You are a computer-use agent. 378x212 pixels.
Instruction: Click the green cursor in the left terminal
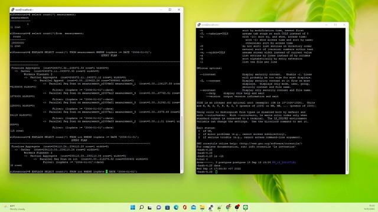106,171
